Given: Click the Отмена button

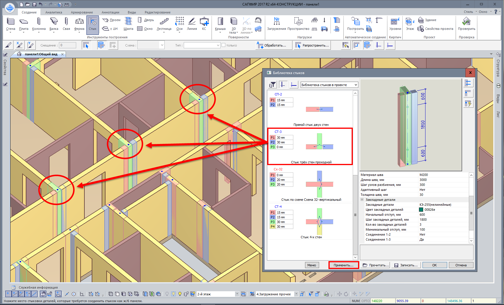Looking at the screenshot, I should 461,265.
